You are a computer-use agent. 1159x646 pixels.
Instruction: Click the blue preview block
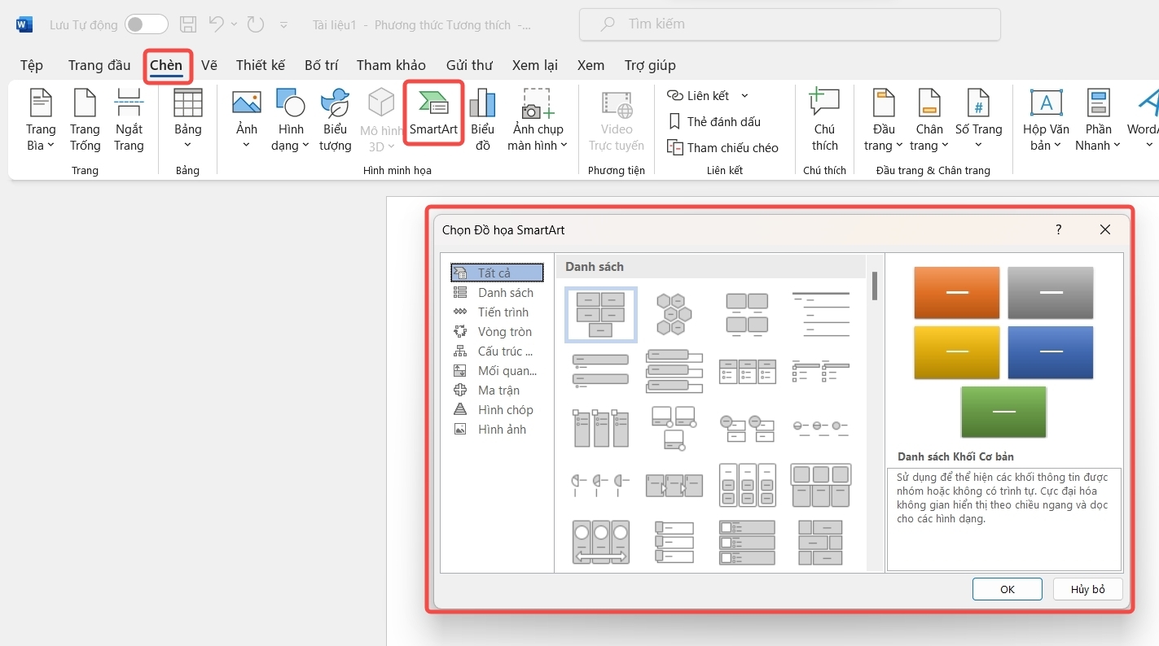pos(1051,352)
